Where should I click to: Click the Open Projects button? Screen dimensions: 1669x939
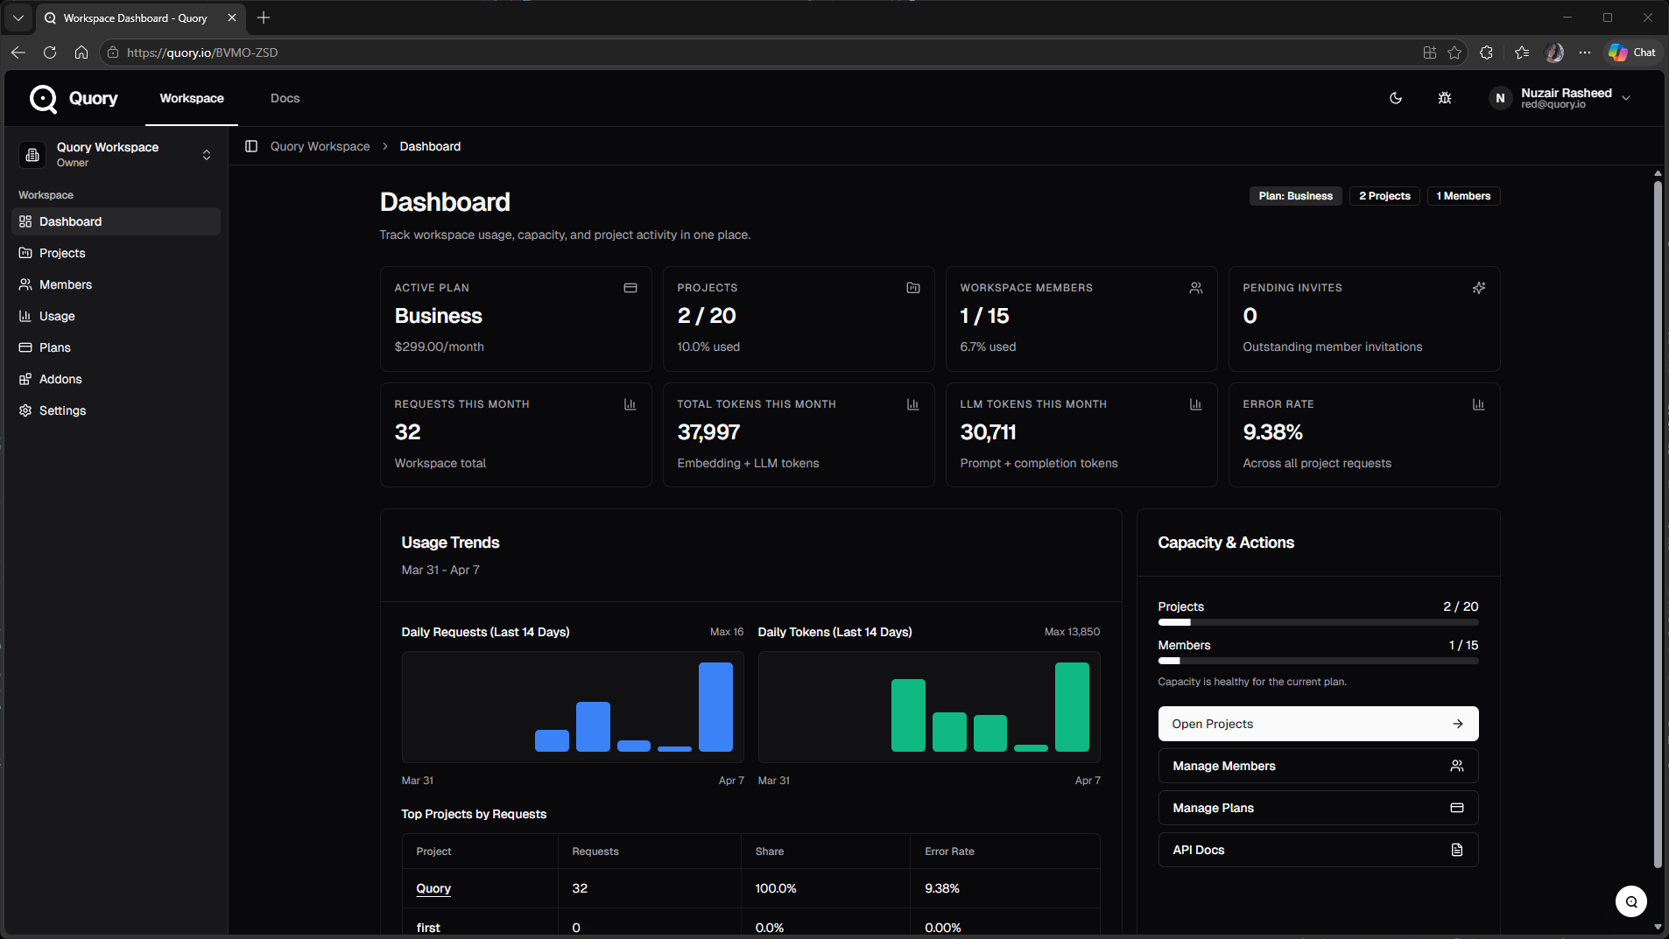pyautogui.click(x=1318, y=724)
